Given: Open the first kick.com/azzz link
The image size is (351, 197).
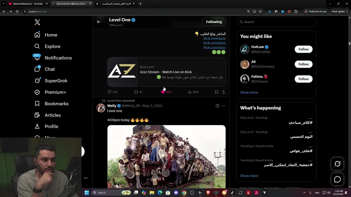Looking at the screenshot, I should (x=214, y=39).
